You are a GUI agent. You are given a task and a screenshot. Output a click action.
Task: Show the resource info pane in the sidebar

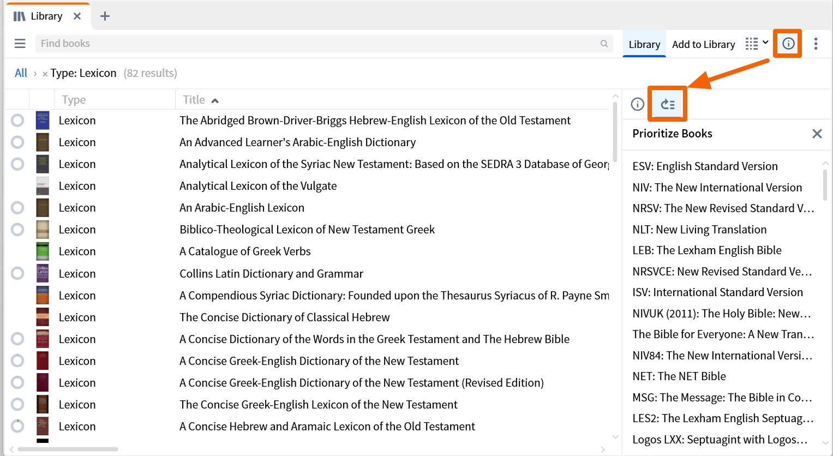pyautogui.click(x=637, y=104)
